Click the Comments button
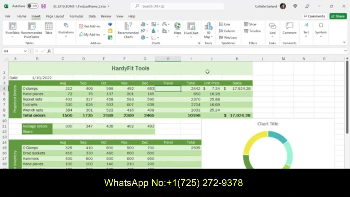Viewport: 350px width, 197px height. pos(314,16)
